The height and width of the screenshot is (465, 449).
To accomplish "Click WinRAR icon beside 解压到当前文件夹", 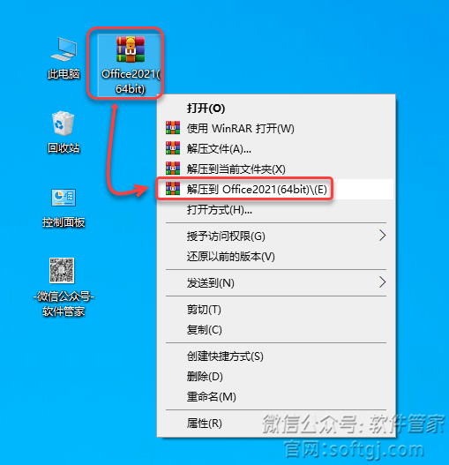I will tap(173, 169).
